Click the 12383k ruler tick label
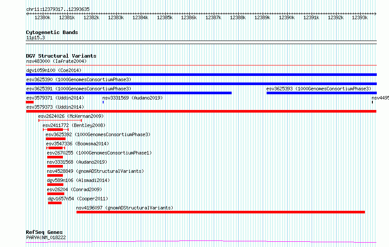The height and width of the screenshot is (247, 389). tap(116, 17)
